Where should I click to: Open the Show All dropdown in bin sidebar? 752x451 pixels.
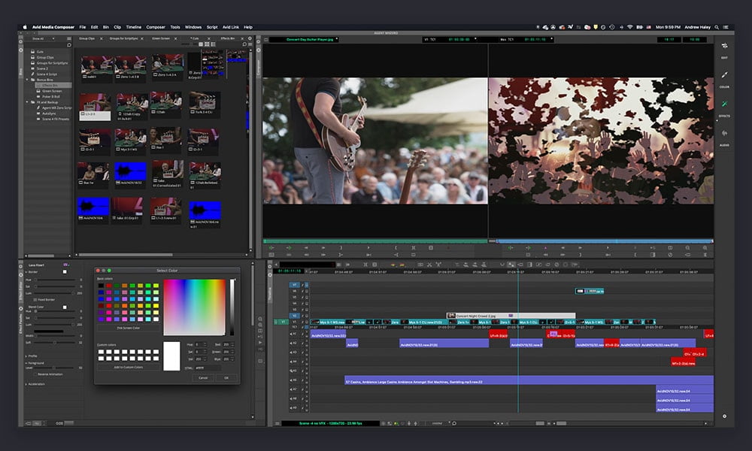click(x=43, y=38)
